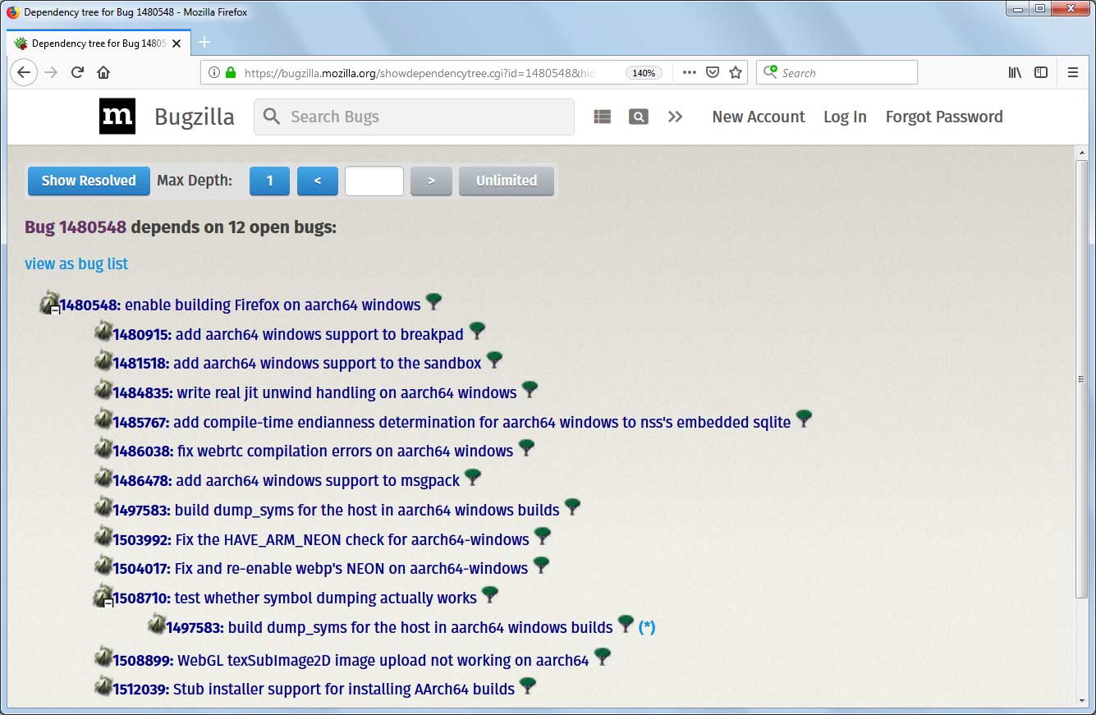Open bug 1485767 endianness determination link
The height and width of the screenshot is (715, 1096).
(x=452, y=422)
